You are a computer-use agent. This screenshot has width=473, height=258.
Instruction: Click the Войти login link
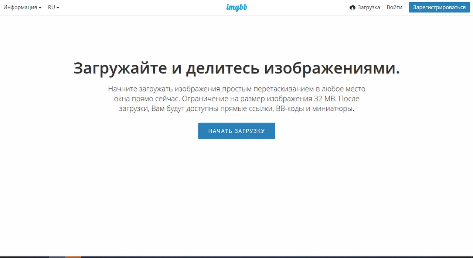point(394,7)
